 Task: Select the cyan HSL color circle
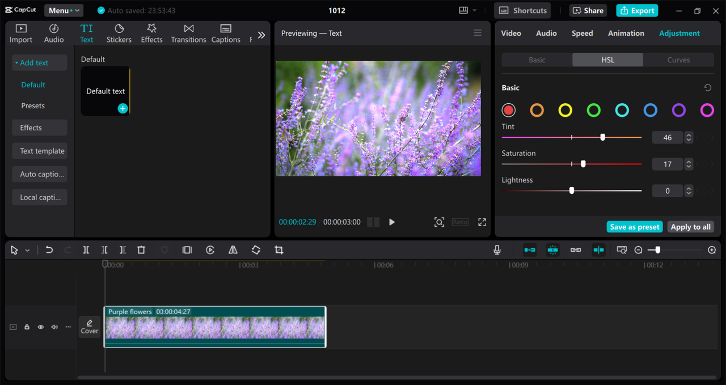[x=622, y=110]
